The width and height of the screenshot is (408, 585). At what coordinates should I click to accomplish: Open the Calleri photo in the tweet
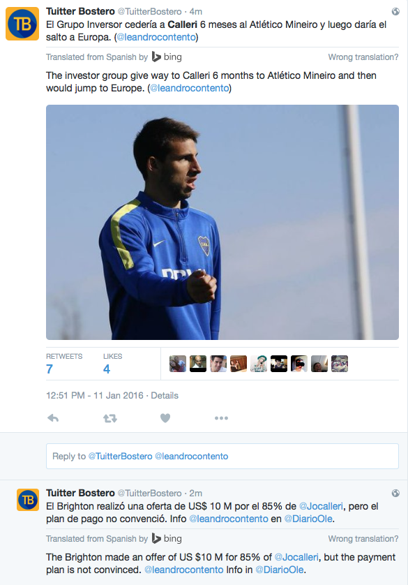point(222,223)
